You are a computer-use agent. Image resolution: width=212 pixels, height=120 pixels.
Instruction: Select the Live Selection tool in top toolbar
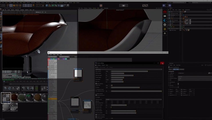(8, 5)
